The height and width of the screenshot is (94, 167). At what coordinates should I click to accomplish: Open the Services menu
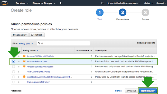(x=22, y=3)
